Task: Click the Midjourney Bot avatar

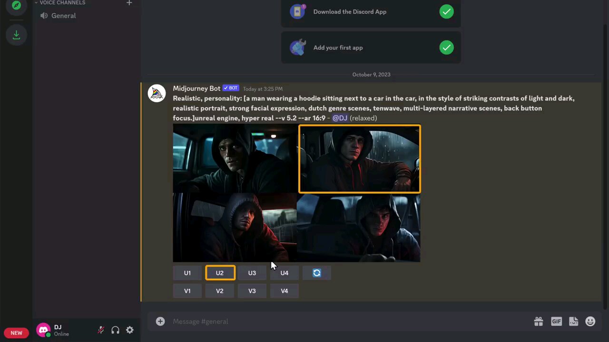Action: [157, 93]
